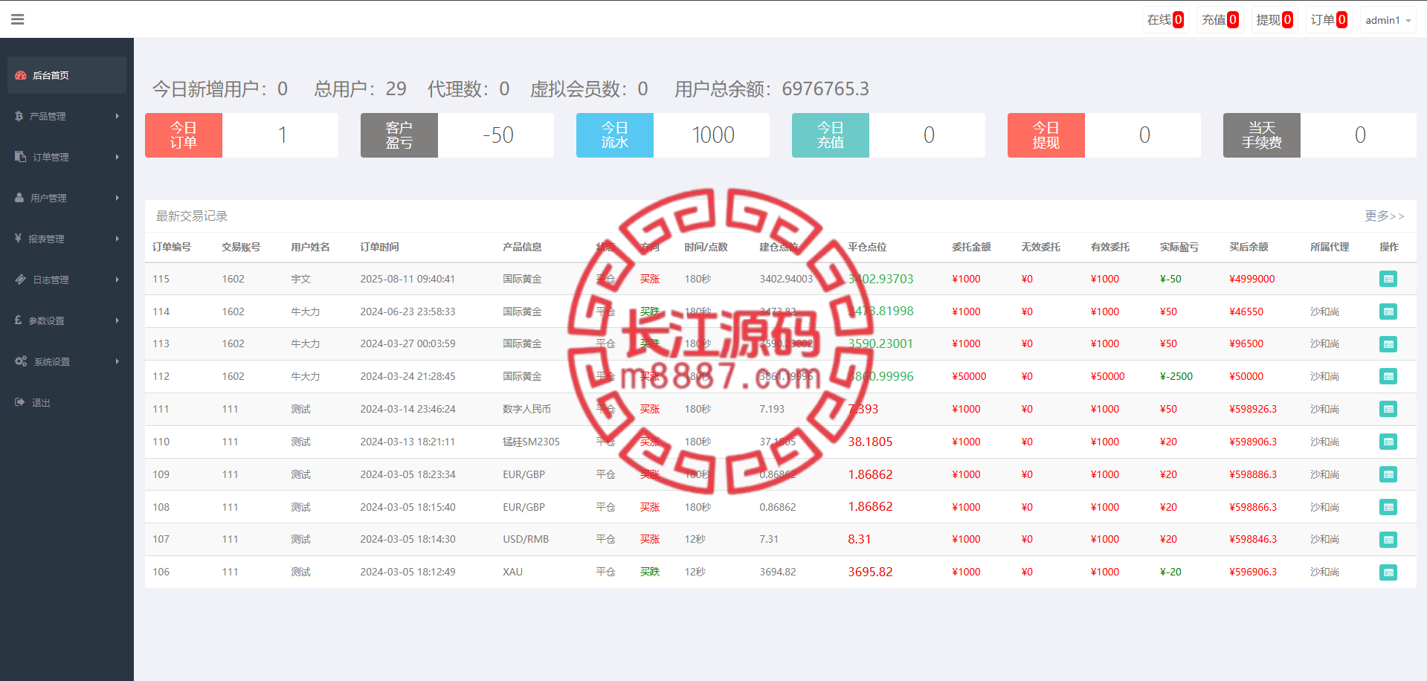The height and width of the screenshot is (681, 1427).
Task: Open details icon for order 113
Action: (1388, 344)
